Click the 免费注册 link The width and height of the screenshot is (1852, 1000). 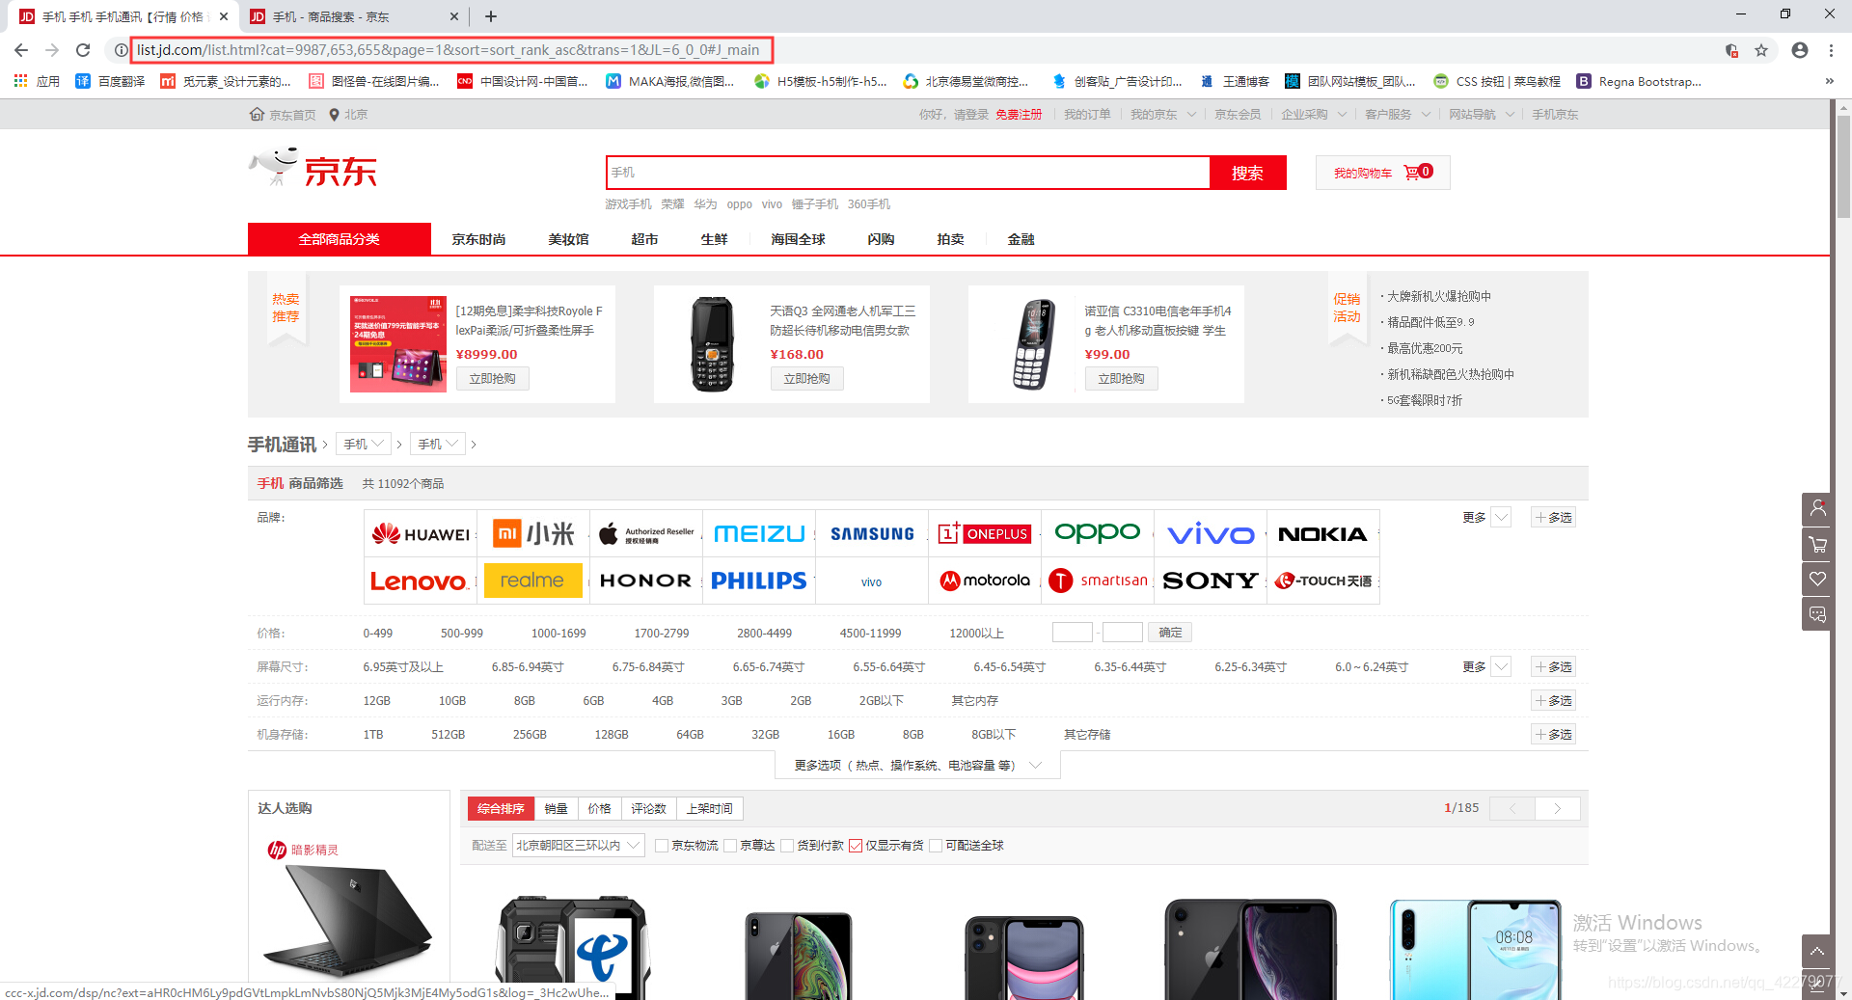pyautogui.click(x=1019, y=115)
